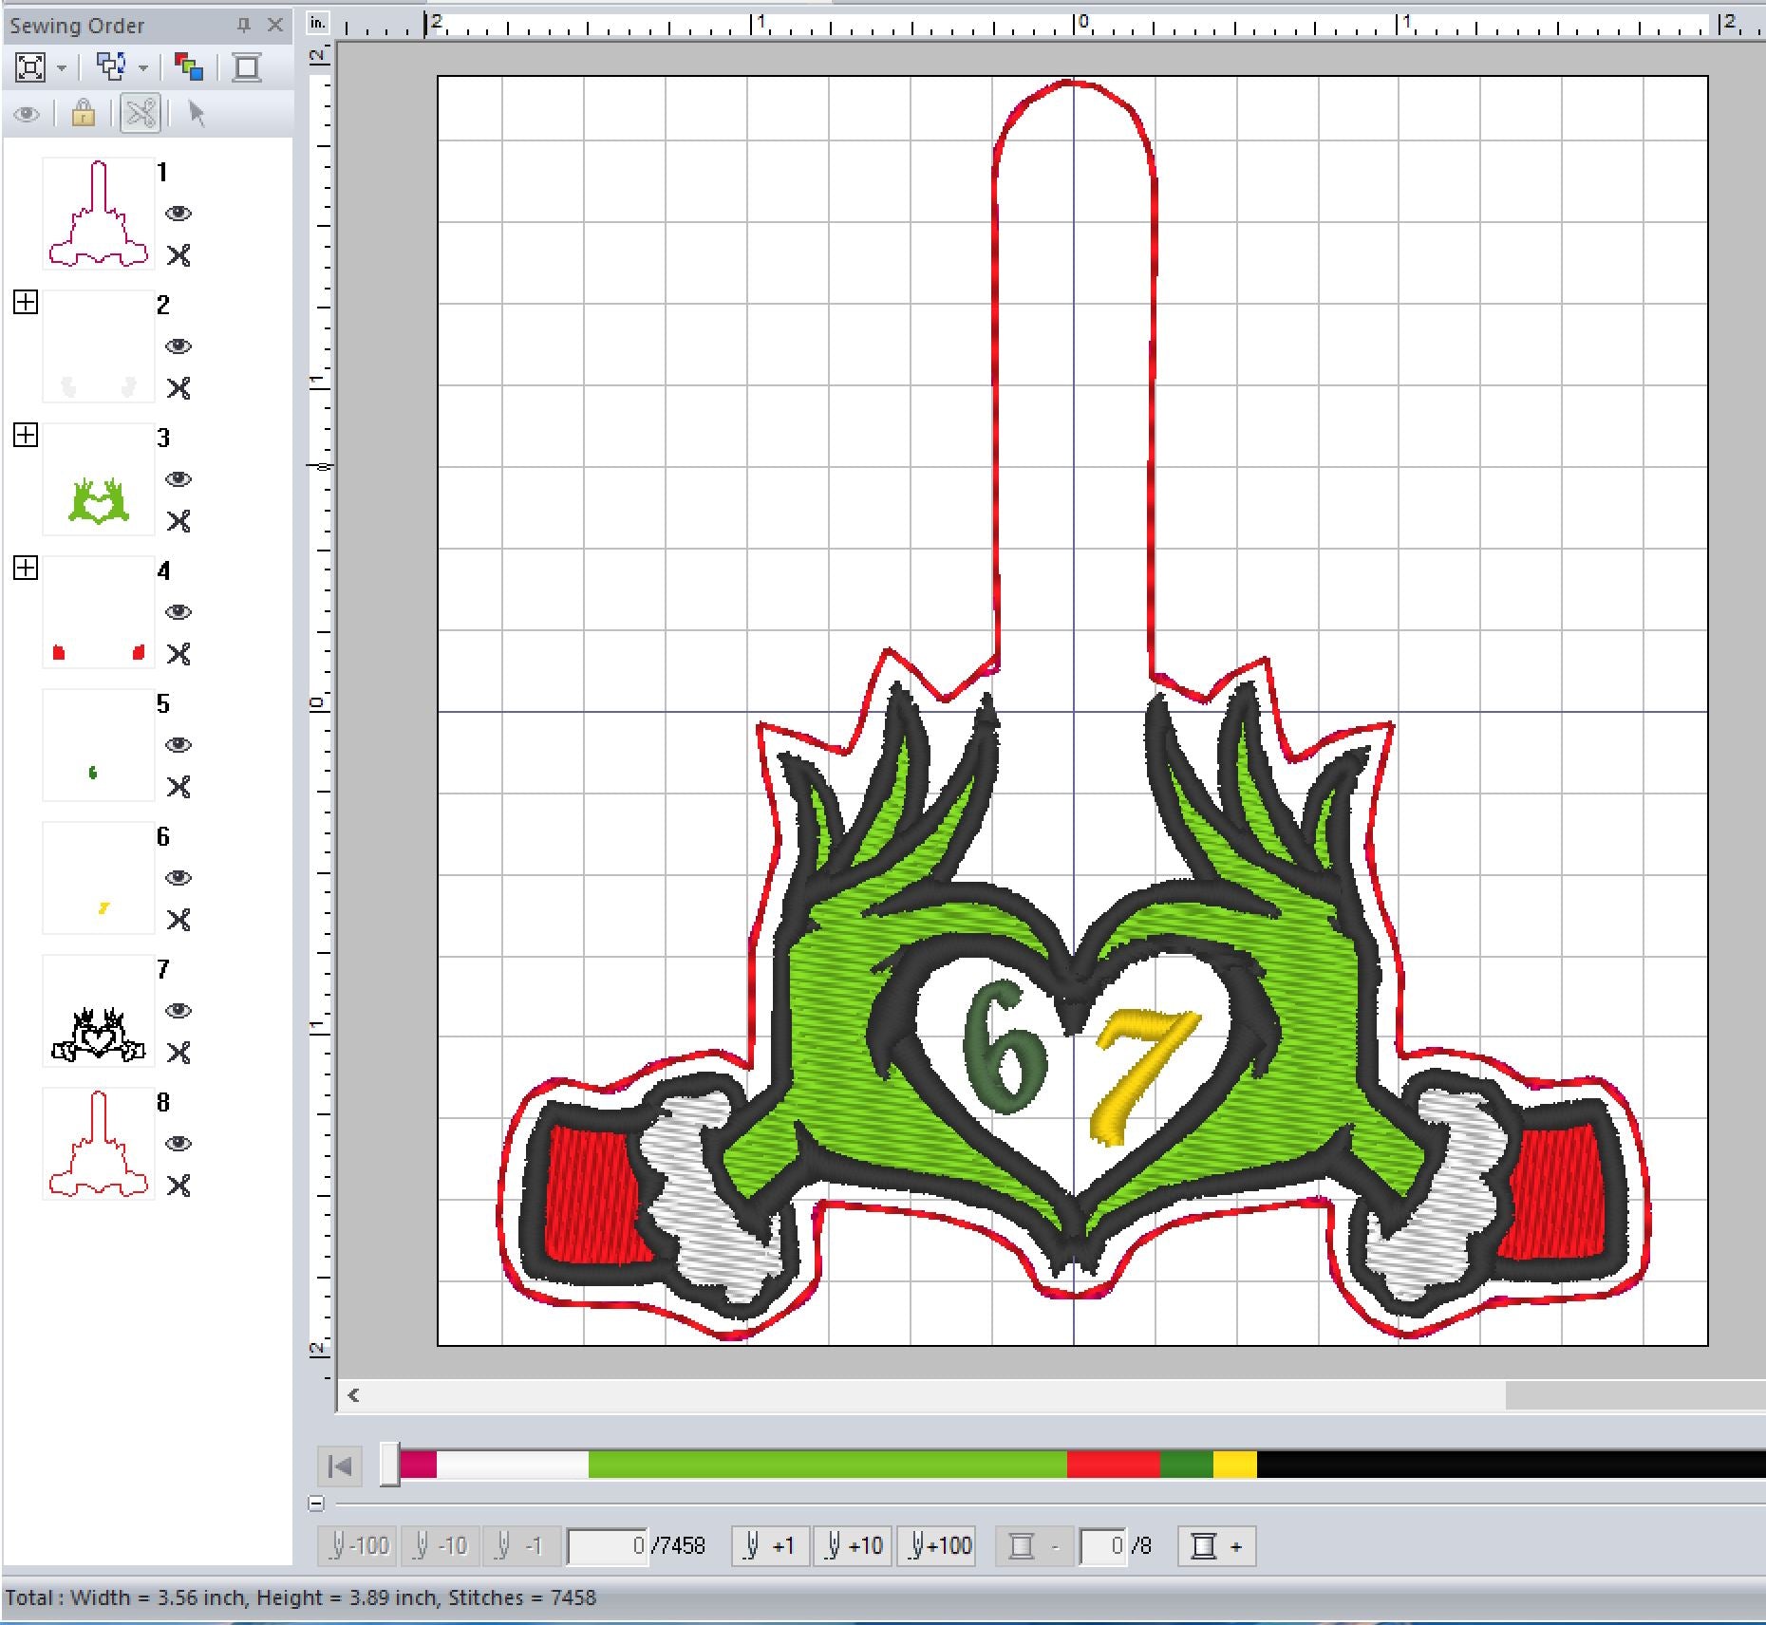
Task: Click the current stitch number input field
Action: (x=608, y=1546)
